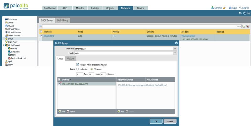
Task: Click the filter search field
Action: [x=142, y=26]
